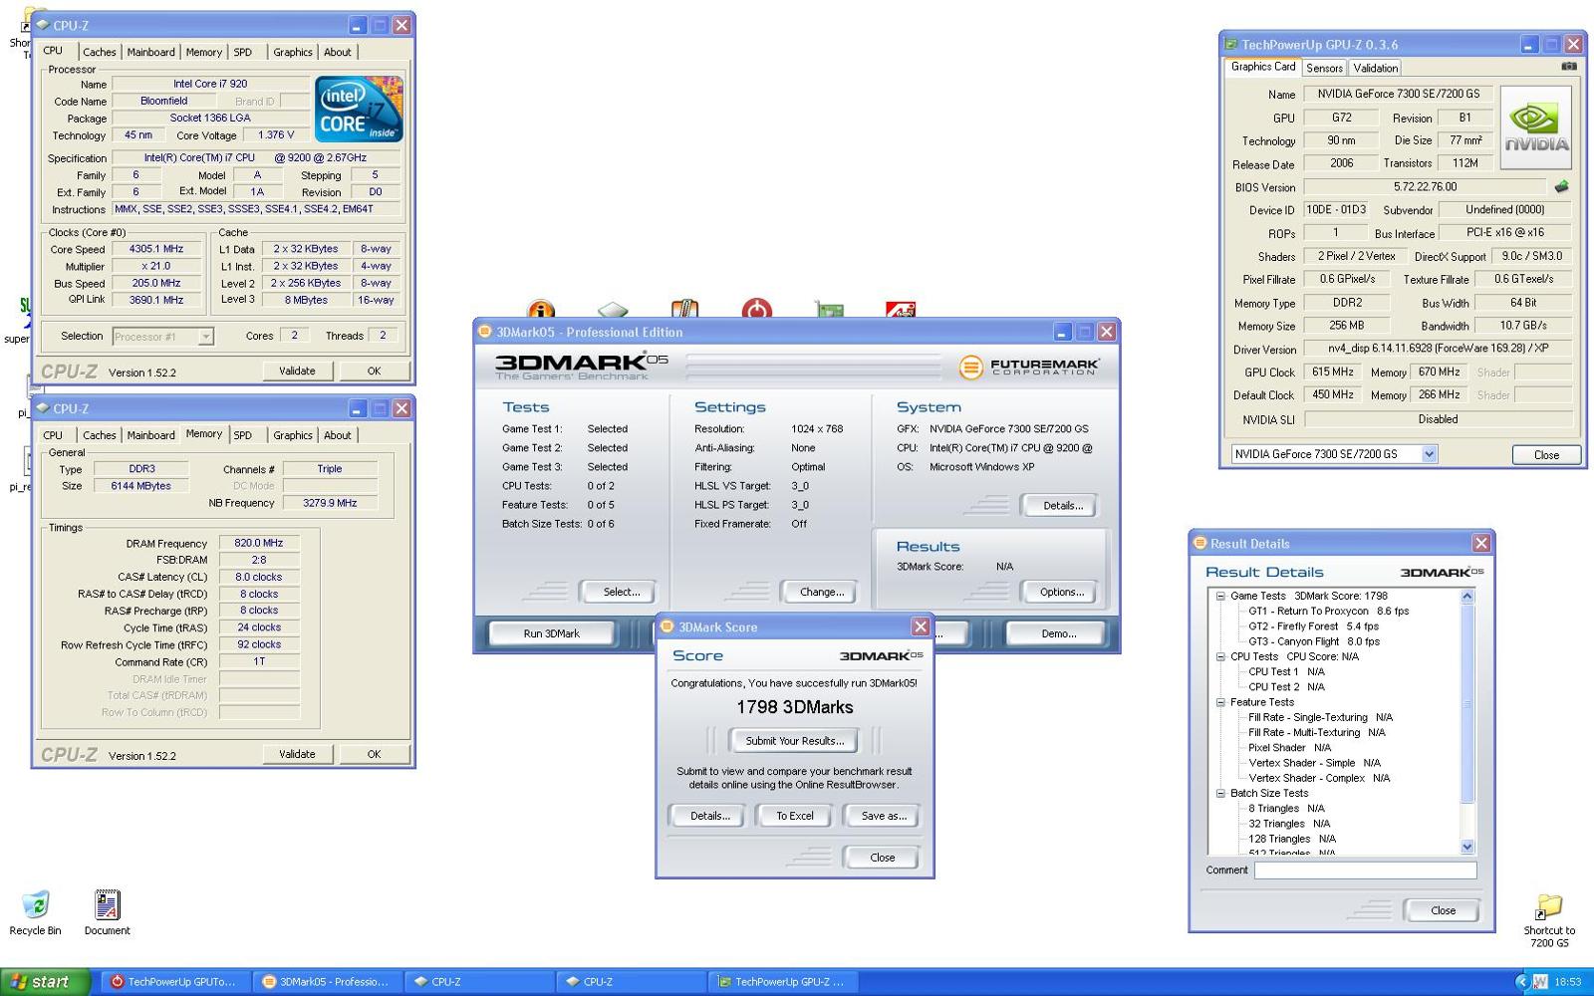This screenshot has width=1594, height=996.
Task: Click the Result Details scrollbar down arrow
Action: point(1466,847)
